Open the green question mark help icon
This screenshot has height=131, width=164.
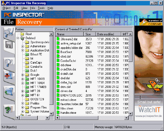pyautogui.click(x=9, y=110)
